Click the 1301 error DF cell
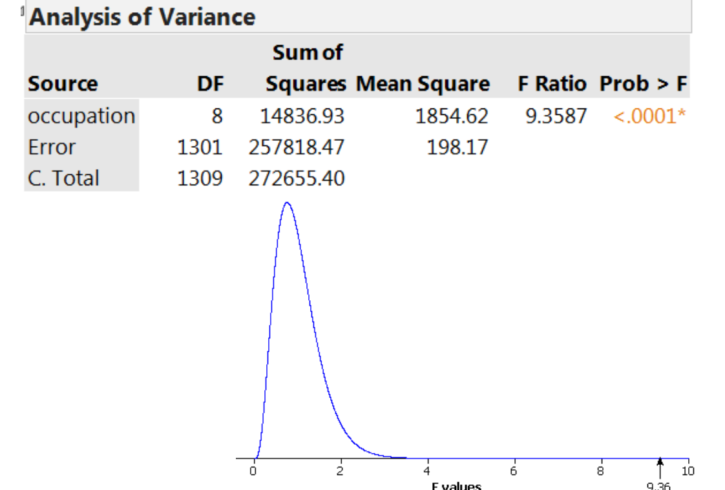Screen dimensions: 725x490 pos(200,147)
